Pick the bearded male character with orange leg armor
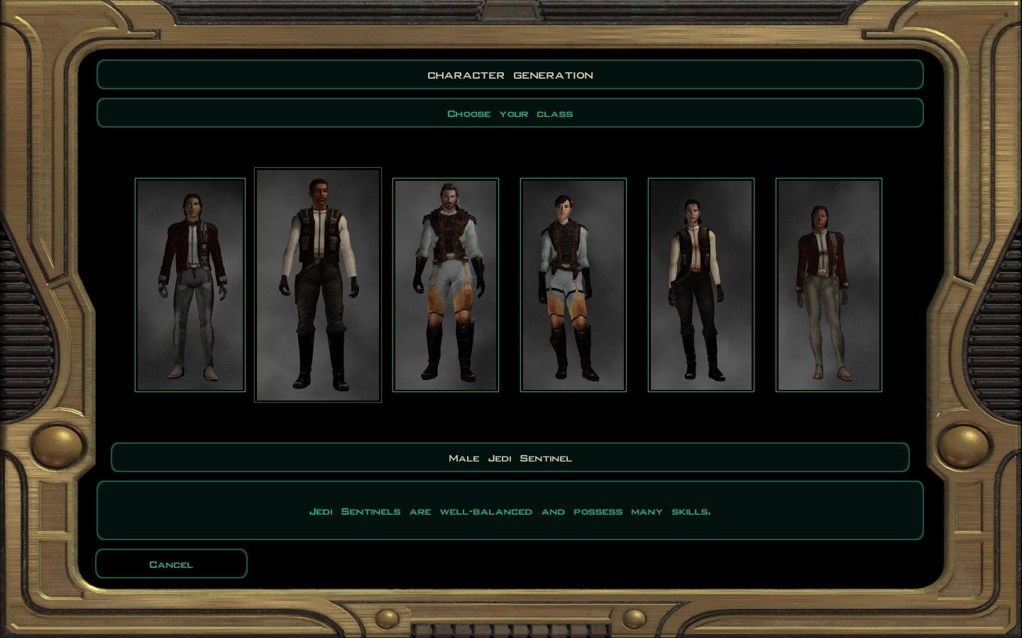This screenshot has height=638, width=1022. pos(446,285)
